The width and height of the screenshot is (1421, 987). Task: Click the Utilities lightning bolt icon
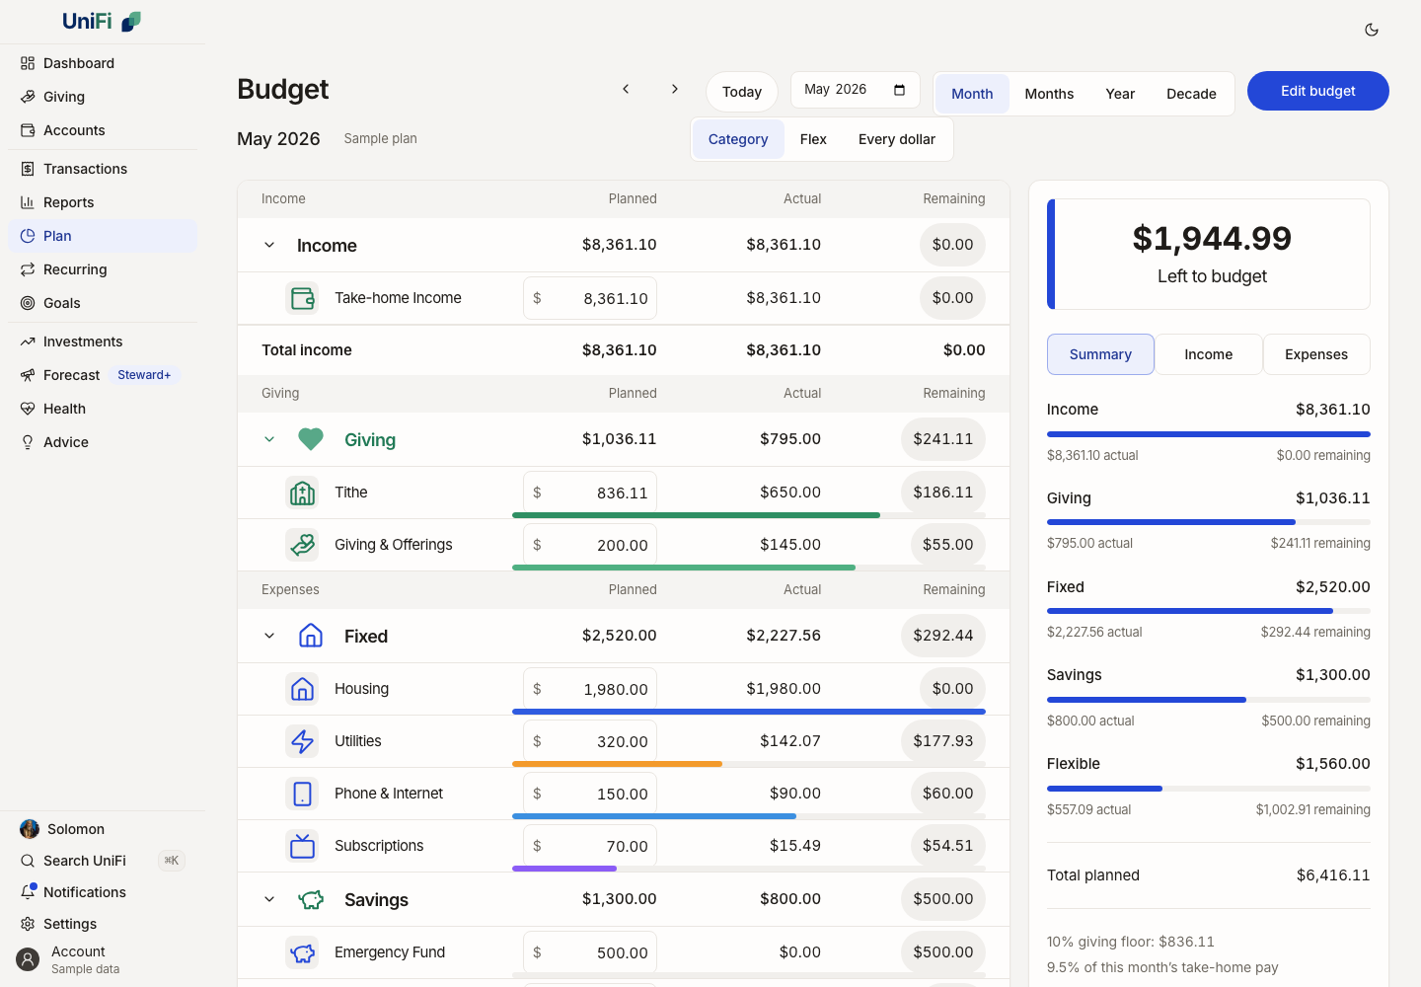tap(302, 741)
